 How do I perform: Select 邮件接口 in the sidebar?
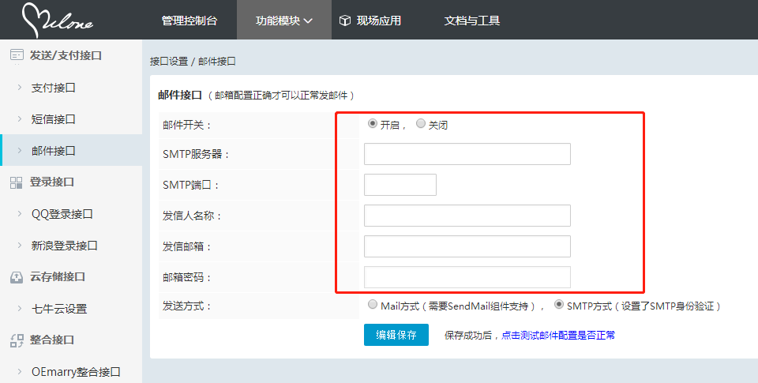coord(53,151)
